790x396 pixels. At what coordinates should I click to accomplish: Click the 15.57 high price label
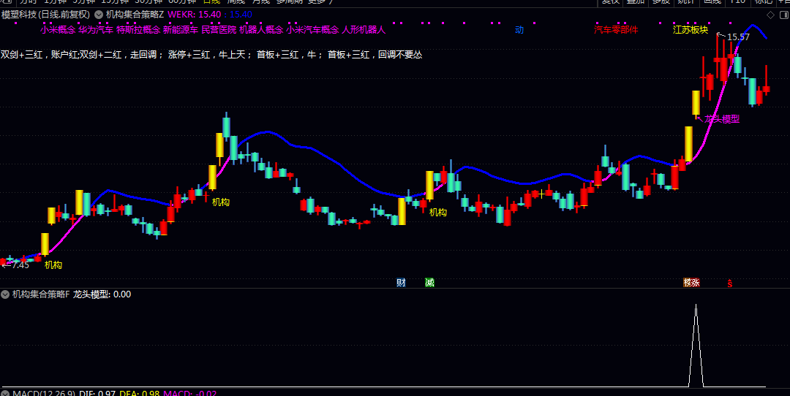point(738,37)
